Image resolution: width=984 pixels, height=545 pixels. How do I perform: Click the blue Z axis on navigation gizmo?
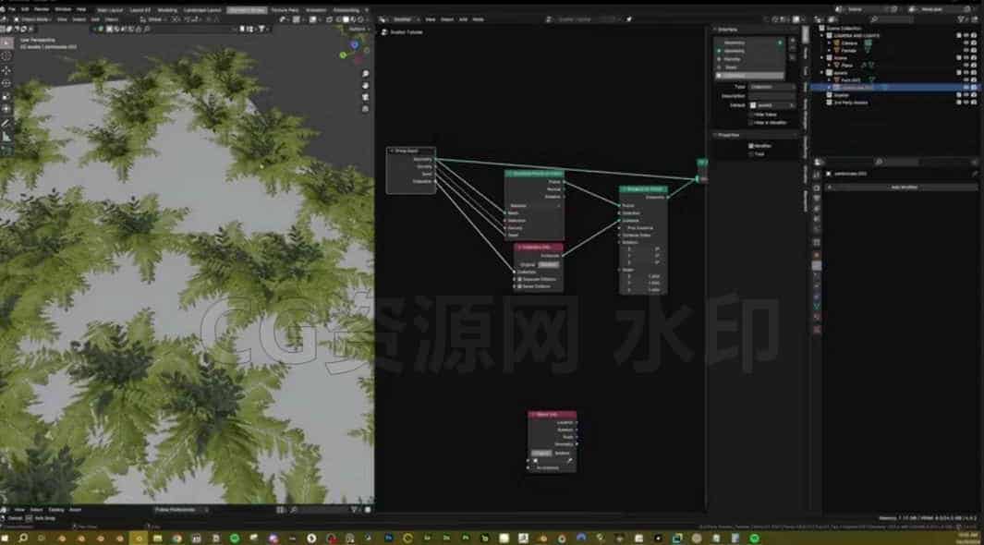click(x=355, y=44)
